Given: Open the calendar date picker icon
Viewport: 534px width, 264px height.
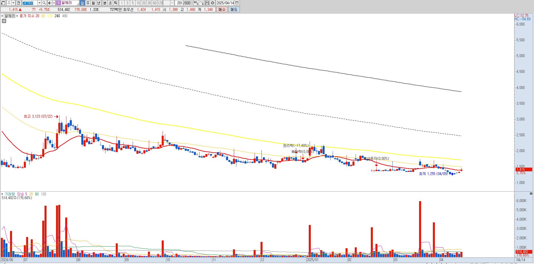Looking at the screenshot, I should pos(237,3).
